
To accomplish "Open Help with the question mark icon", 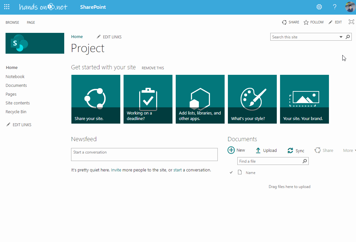I will [x=334, y=7].
